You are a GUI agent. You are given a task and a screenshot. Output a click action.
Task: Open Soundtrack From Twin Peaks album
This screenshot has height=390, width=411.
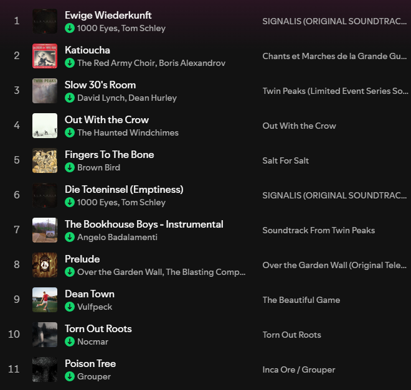(x=318, y=230)
